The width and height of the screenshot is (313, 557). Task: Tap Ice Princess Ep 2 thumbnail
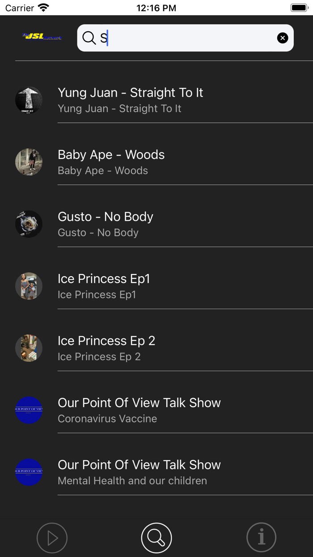pos(29,348)
